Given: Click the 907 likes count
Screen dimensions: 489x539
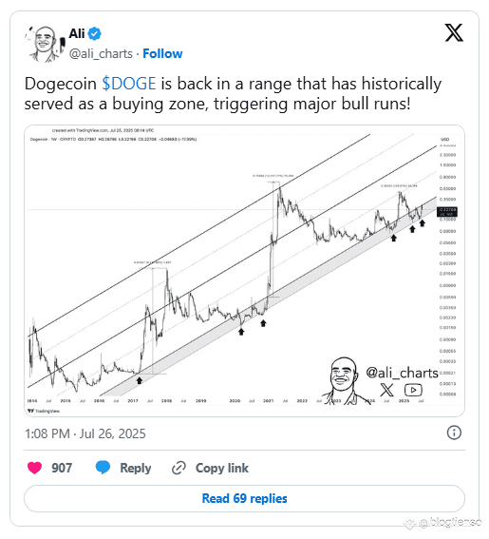Looking at the screenshot, I should point(62,468).
